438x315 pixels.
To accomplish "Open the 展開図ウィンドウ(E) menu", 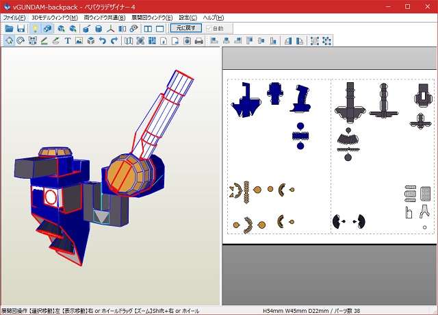I will 152,18.
